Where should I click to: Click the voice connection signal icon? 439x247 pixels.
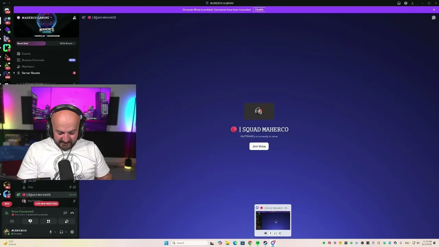point(6,213)
